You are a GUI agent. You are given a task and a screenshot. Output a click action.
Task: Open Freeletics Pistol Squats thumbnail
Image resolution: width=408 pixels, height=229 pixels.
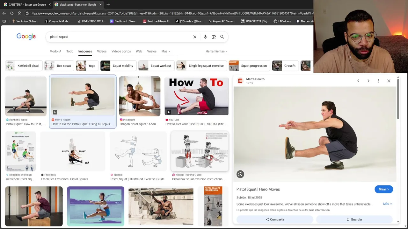coord(73,151)
